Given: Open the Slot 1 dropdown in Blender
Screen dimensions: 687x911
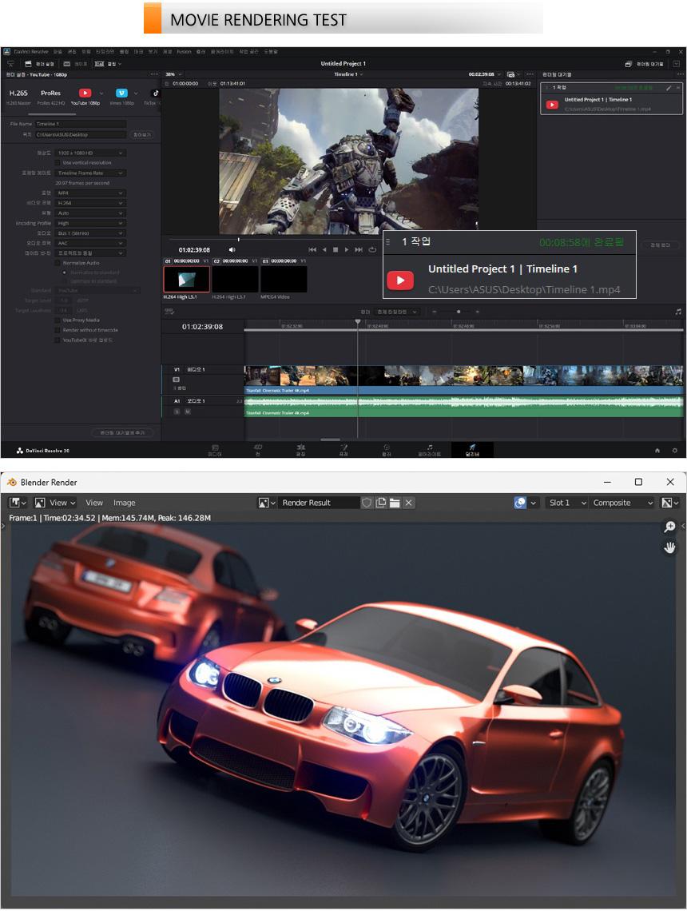Looking at the screenshot, I should [x=567, y=503].
